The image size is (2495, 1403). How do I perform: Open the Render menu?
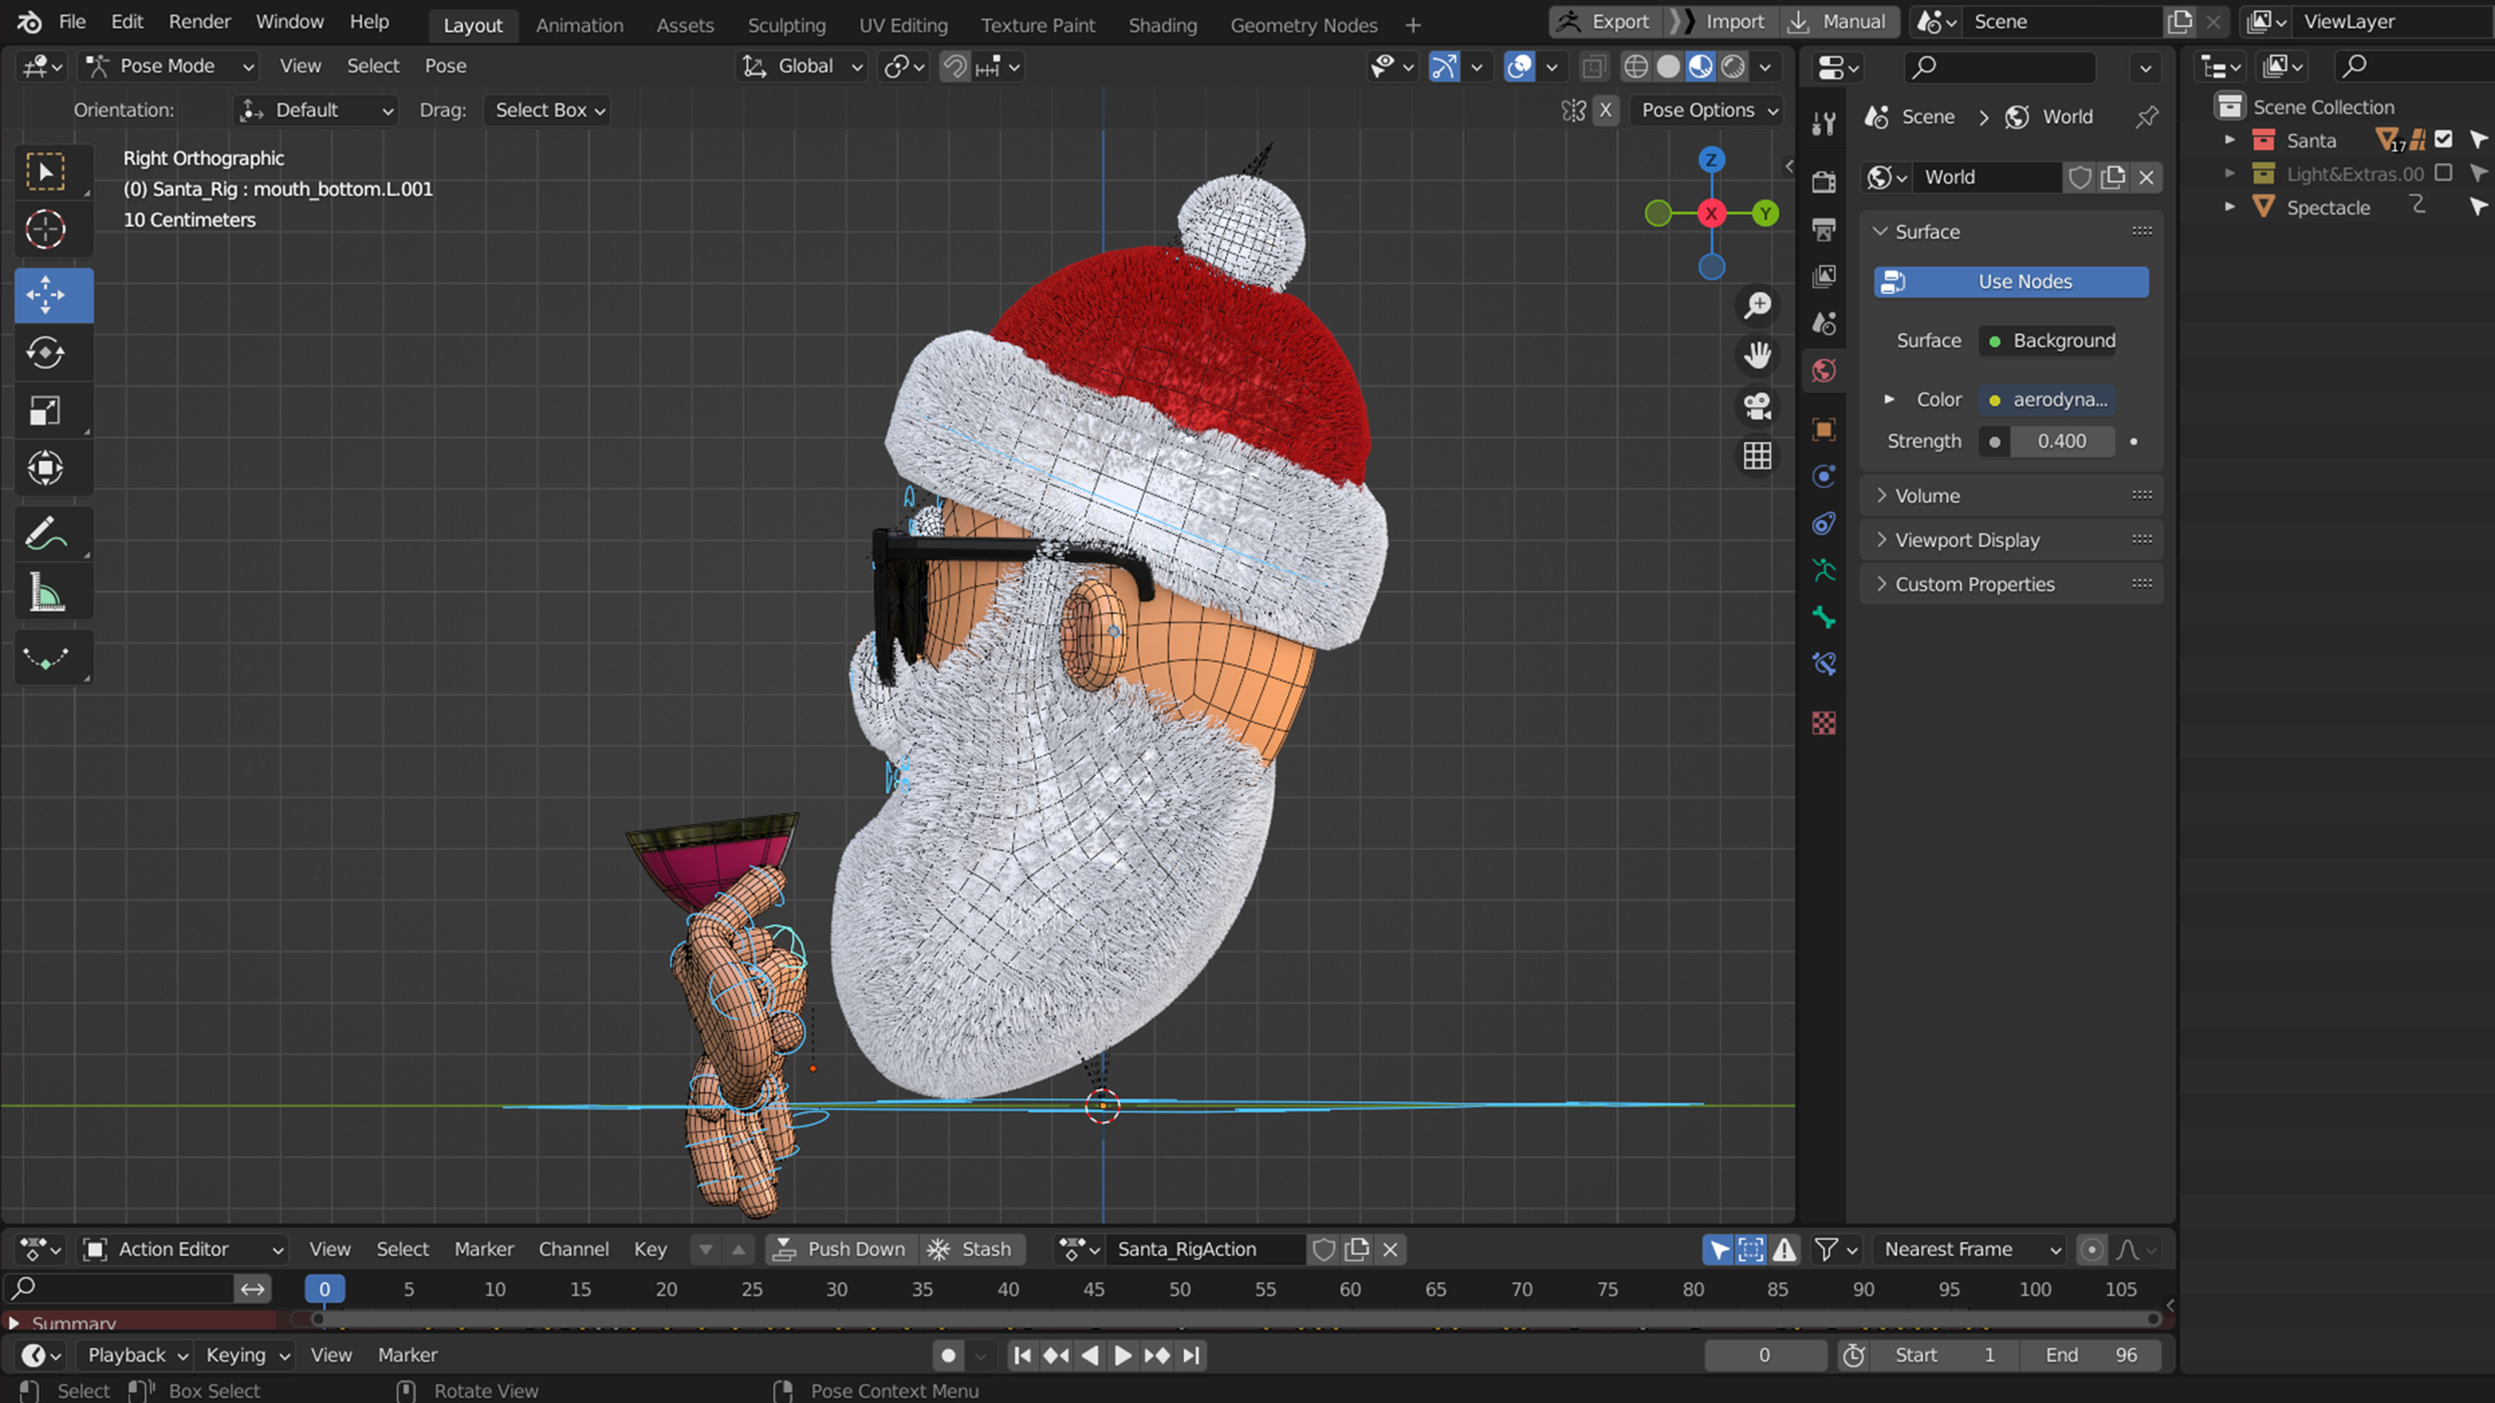[200, 22]
